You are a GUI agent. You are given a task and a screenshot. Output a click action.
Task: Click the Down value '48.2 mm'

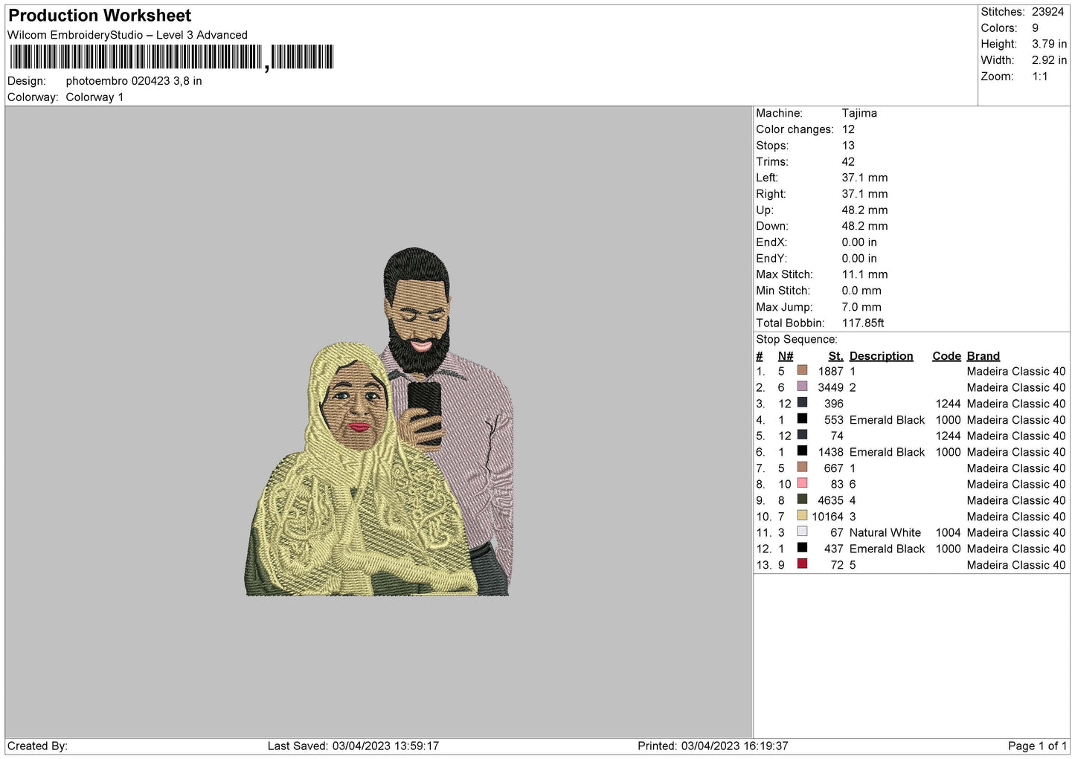(x=864, y=226)
